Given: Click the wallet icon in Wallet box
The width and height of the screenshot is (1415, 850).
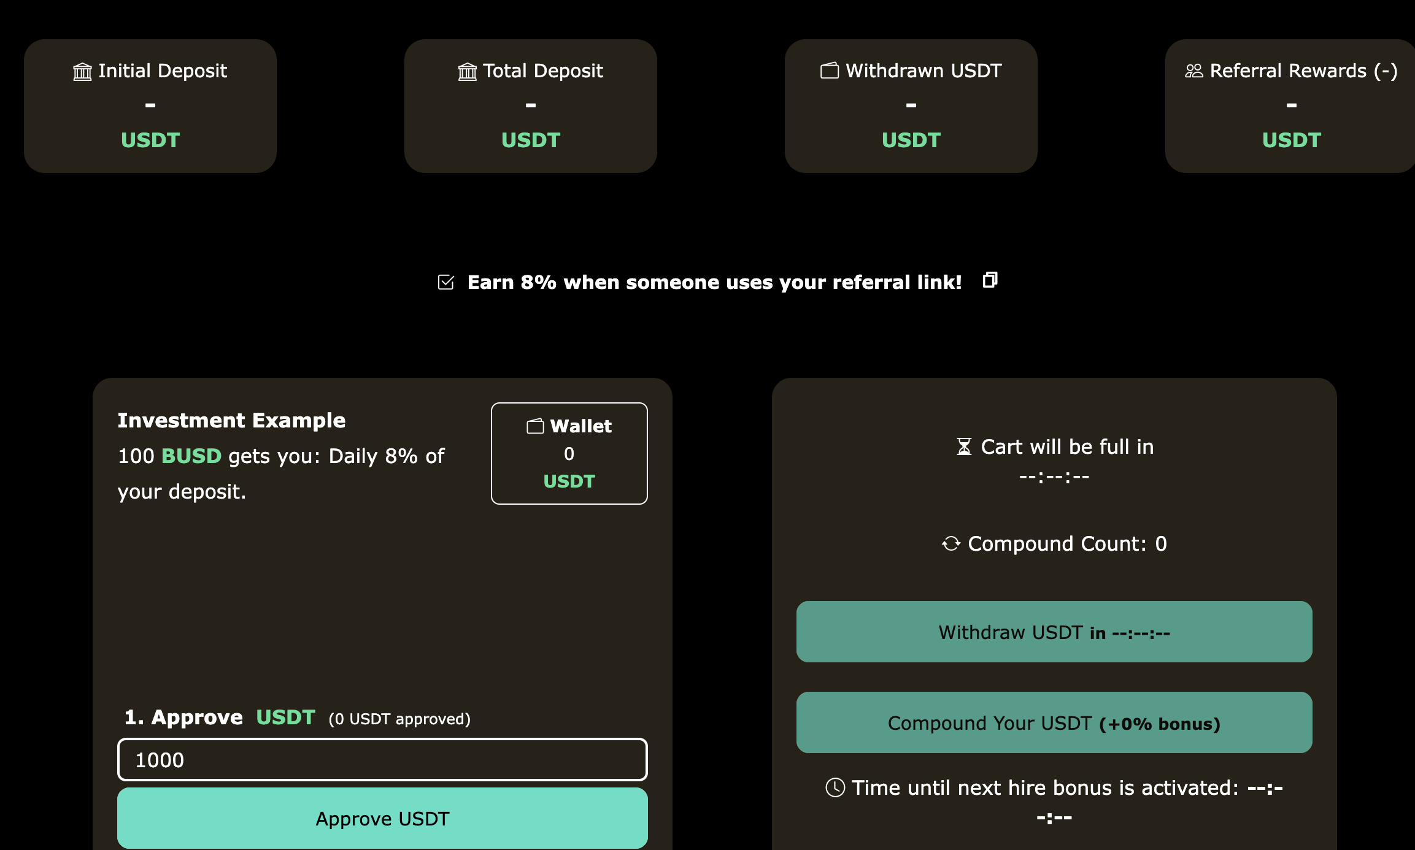Looking at the screenshot, I should point(535,426).
